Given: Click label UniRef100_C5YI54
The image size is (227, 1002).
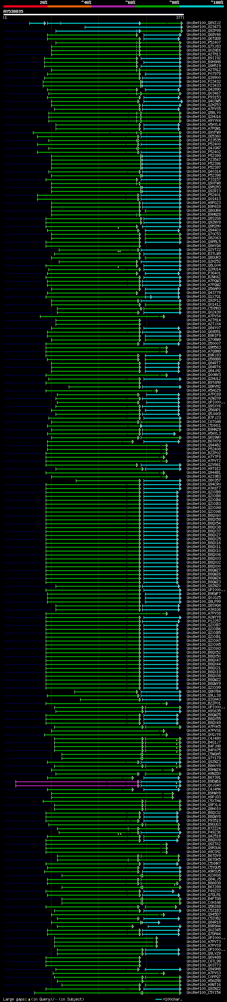Looking at the screenshot, I should tap(204, 992).
